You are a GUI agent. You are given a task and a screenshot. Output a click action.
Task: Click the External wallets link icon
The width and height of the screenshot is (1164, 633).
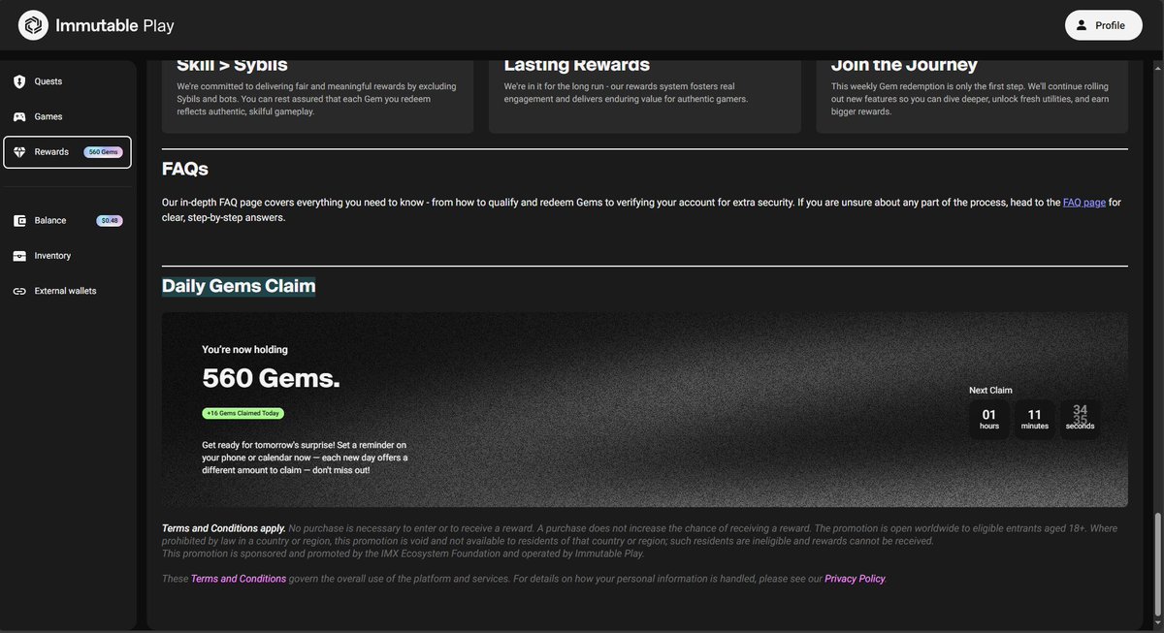point(19,291)
